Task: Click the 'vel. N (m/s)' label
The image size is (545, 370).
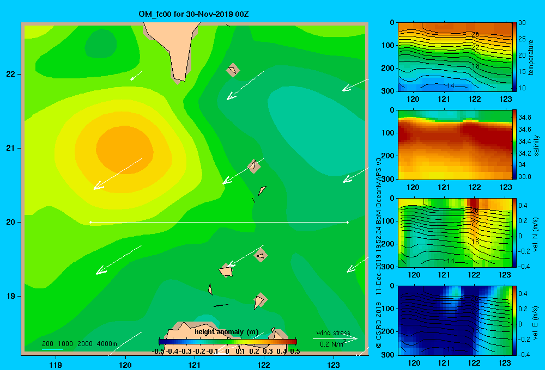Action: [x=535, y=235]
